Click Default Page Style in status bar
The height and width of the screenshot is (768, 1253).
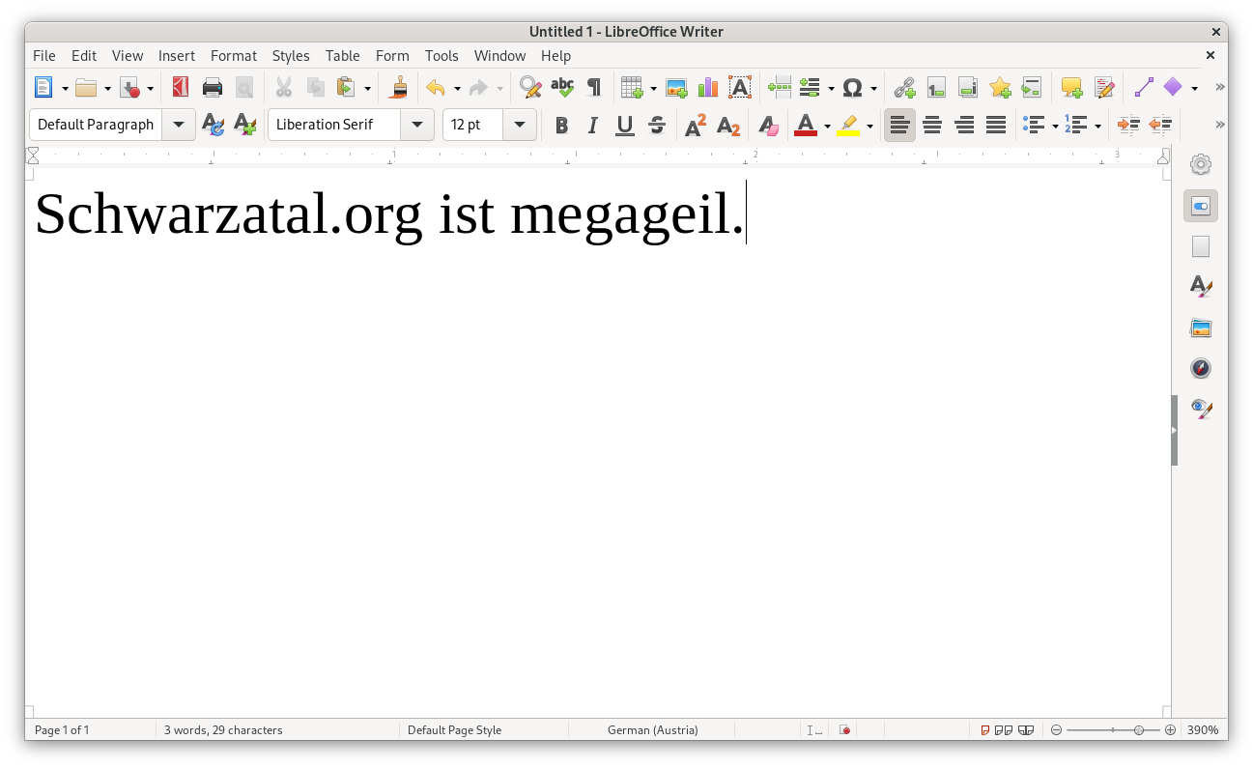click(454, 730)
